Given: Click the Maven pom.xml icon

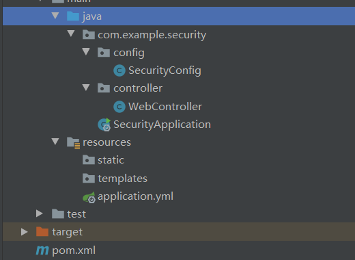Looking at the screenshot, I should click(42, 250).
